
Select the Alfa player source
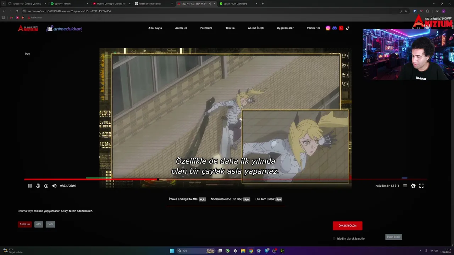coord(39,224)
